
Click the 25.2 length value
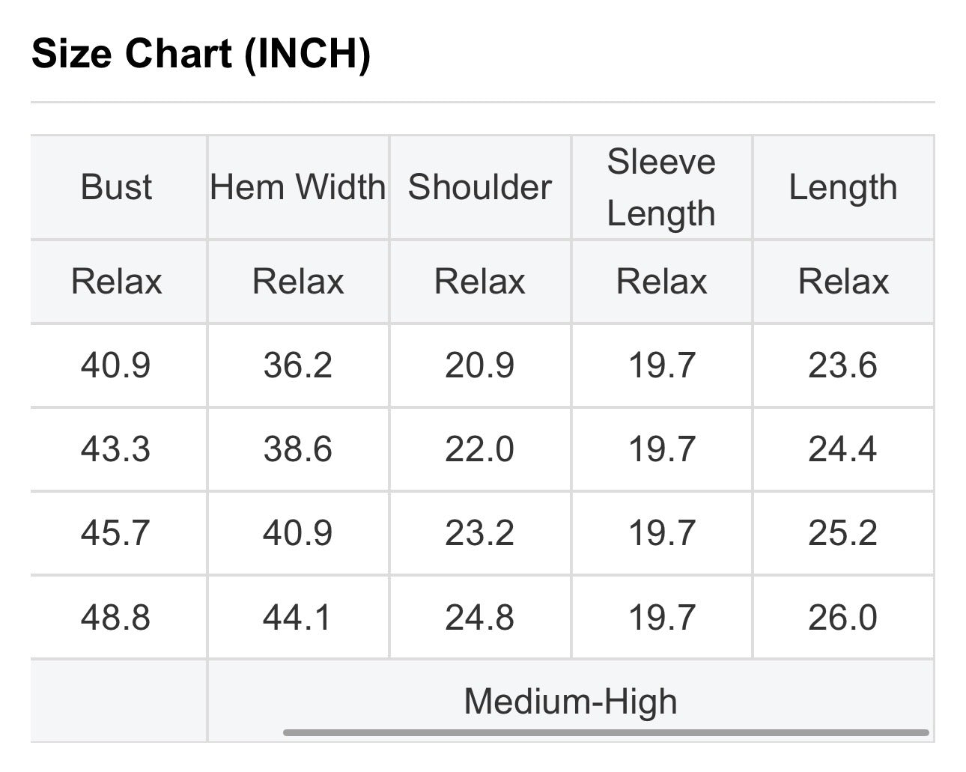coord(843,533)
